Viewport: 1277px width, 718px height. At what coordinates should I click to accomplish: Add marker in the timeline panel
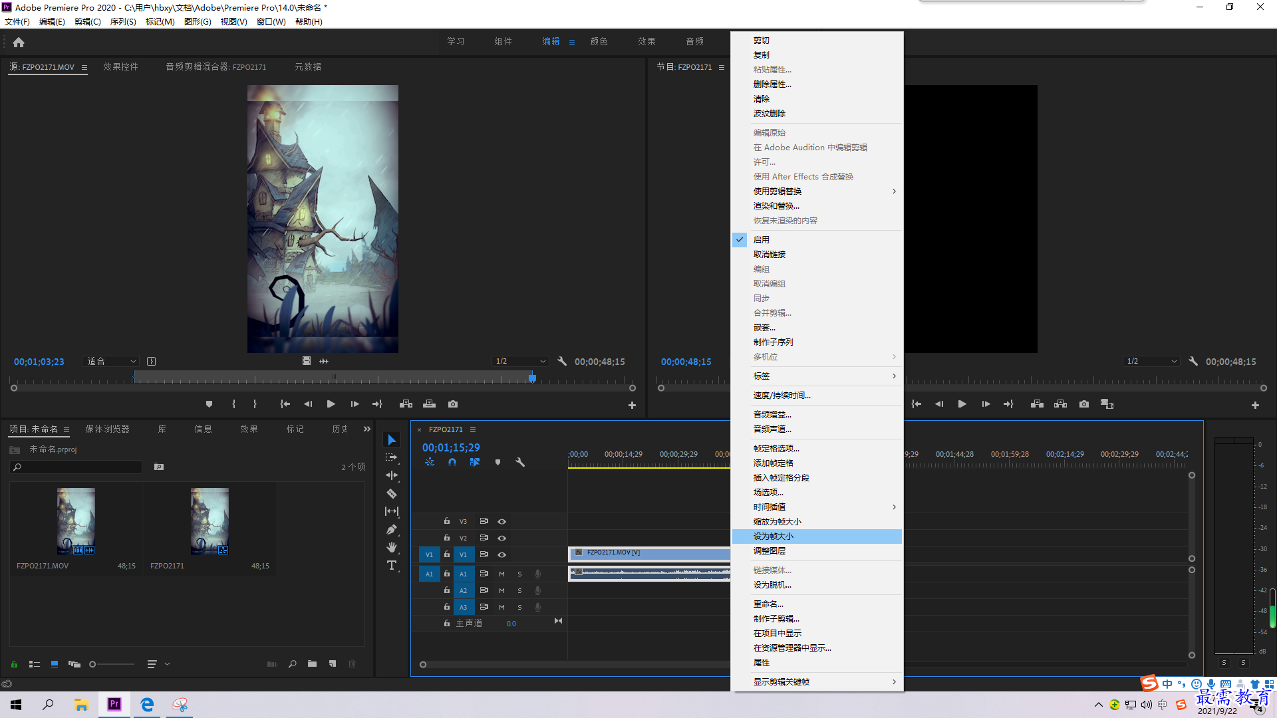point(497,462)
